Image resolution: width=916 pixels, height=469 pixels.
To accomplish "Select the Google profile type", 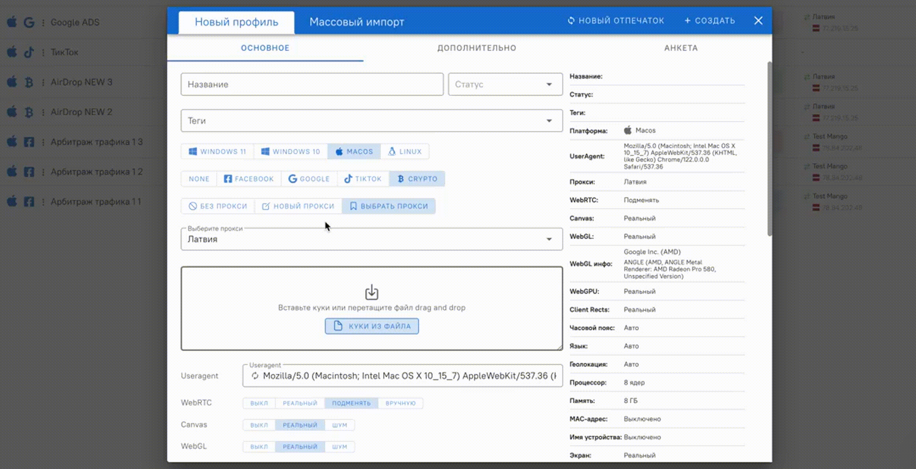I will point(309,179).
